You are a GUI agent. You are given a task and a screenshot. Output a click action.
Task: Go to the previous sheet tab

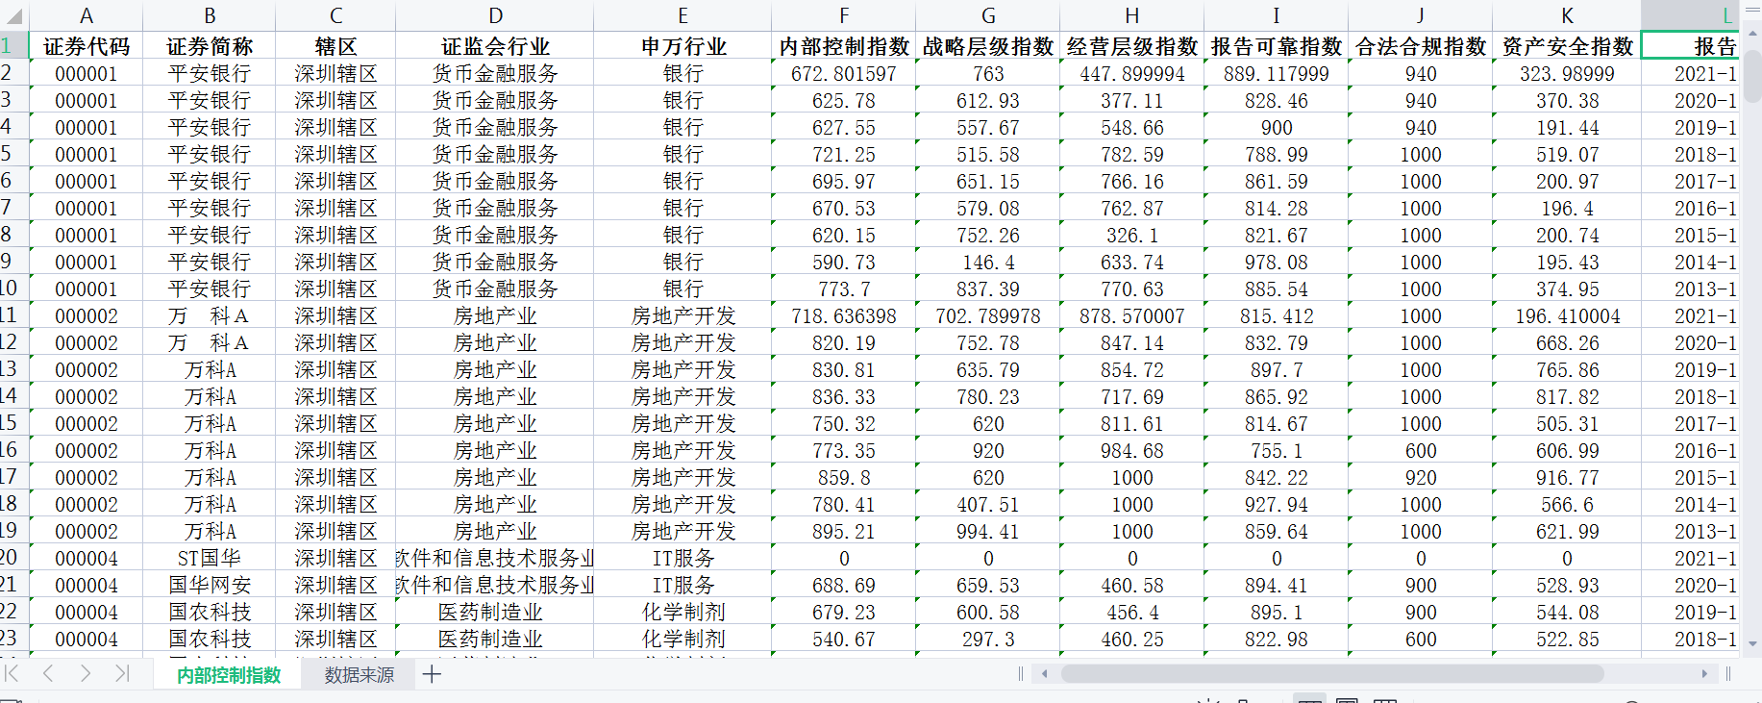[x=48, y=674]
